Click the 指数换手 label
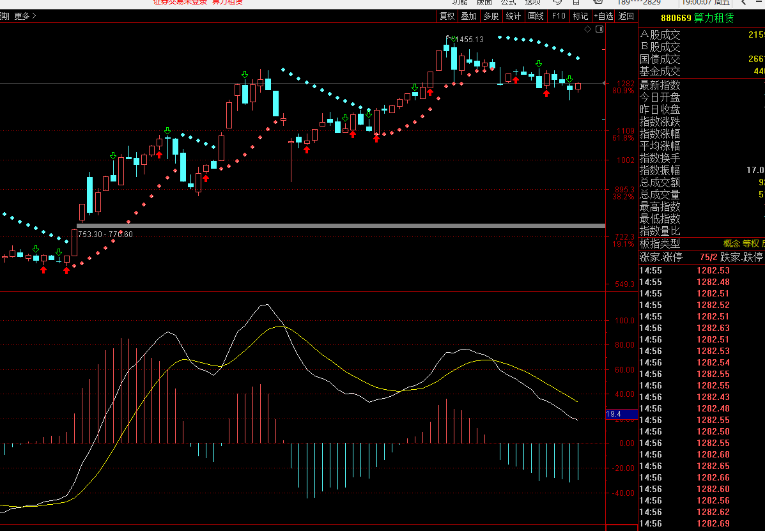Image resolution: width=765 pixels, height=531 pixels. (660, 158)
